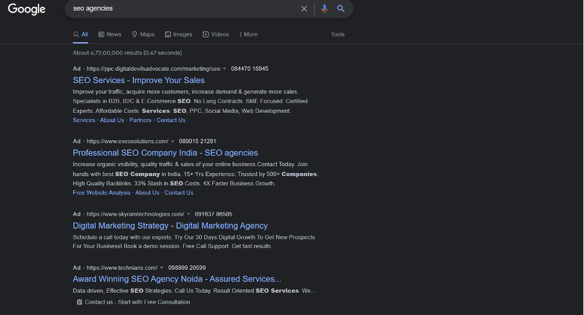Click Services sitelink under first ad

pos(84,120)
